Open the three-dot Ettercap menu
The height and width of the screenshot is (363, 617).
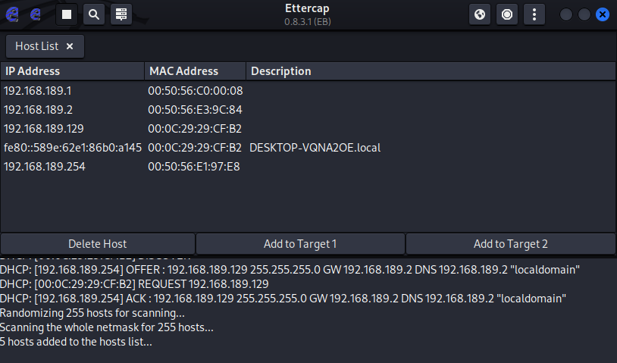(x=534, y=14)
